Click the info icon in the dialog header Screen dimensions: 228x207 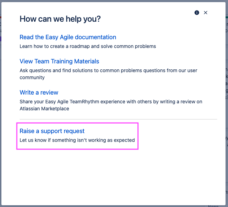point(197,13)
